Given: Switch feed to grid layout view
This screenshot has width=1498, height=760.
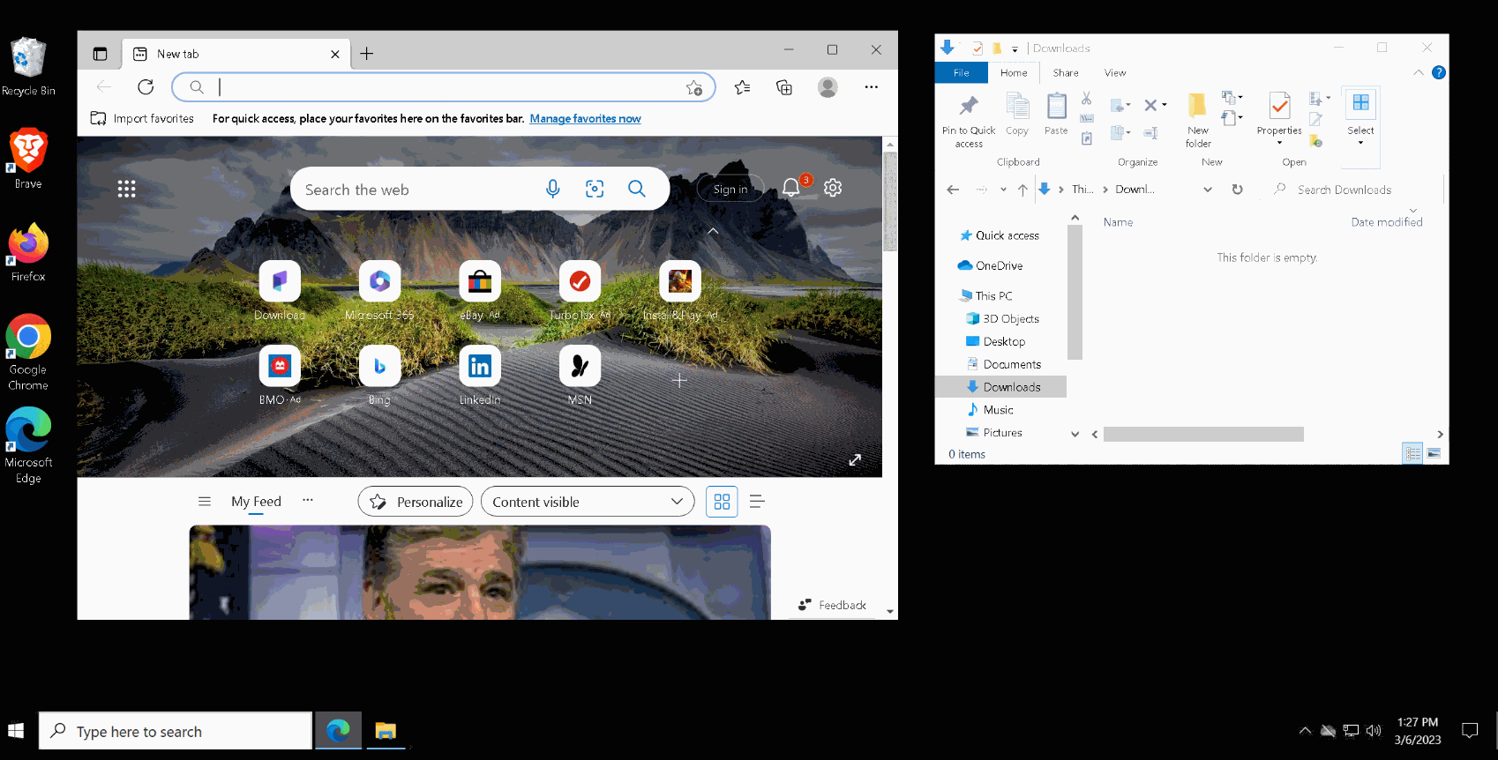Looking at the screenshot, I should click(722, 502).
